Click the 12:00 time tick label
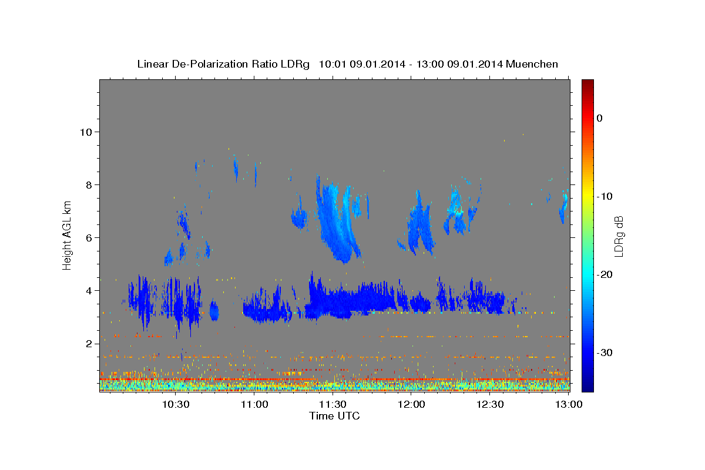 click(411, 404)
